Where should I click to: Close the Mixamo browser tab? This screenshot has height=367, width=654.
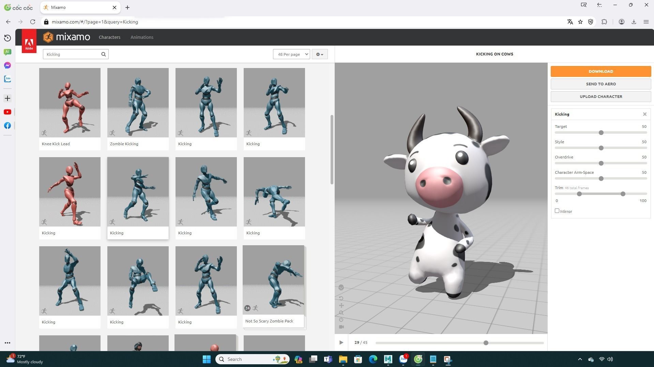click(x=115, y=7)
